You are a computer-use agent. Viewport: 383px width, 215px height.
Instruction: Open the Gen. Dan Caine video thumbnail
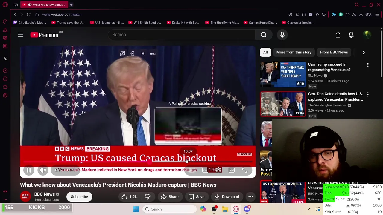click(283, 104)
